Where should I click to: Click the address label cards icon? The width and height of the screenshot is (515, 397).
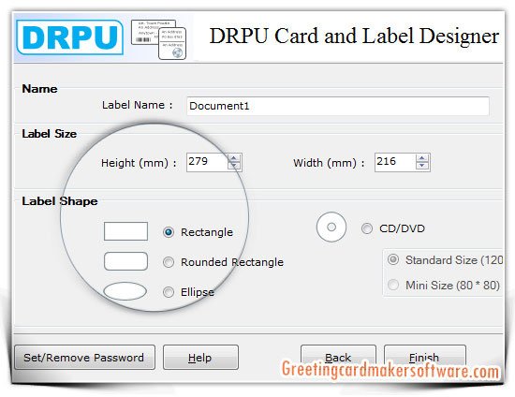(158, 39)
